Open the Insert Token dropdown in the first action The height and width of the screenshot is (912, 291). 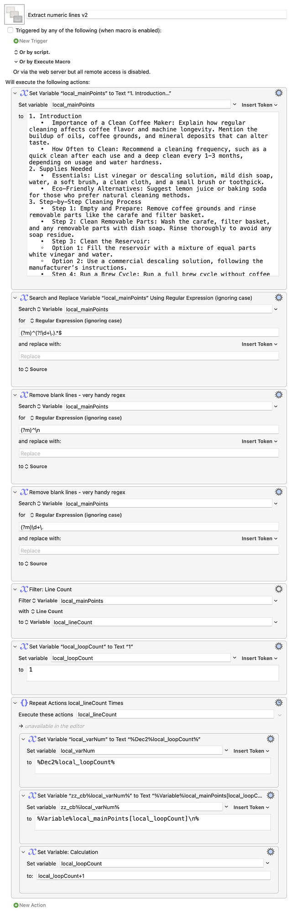(x=258, y=104)
